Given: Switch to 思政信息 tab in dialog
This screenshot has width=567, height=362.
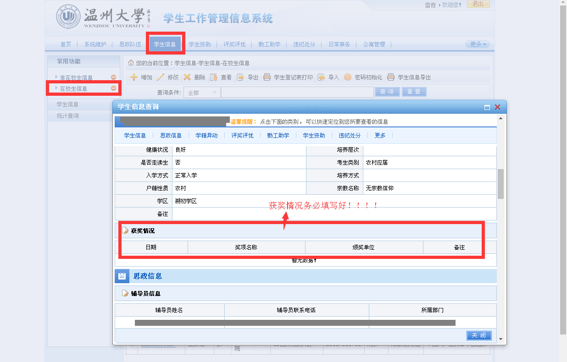Looking at the screenshot, I should coord(171,136).
